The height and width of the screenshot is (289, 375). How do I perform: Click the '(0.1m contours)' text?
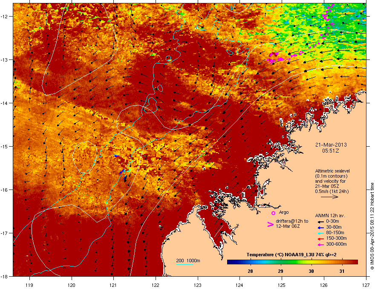(331, 176)
